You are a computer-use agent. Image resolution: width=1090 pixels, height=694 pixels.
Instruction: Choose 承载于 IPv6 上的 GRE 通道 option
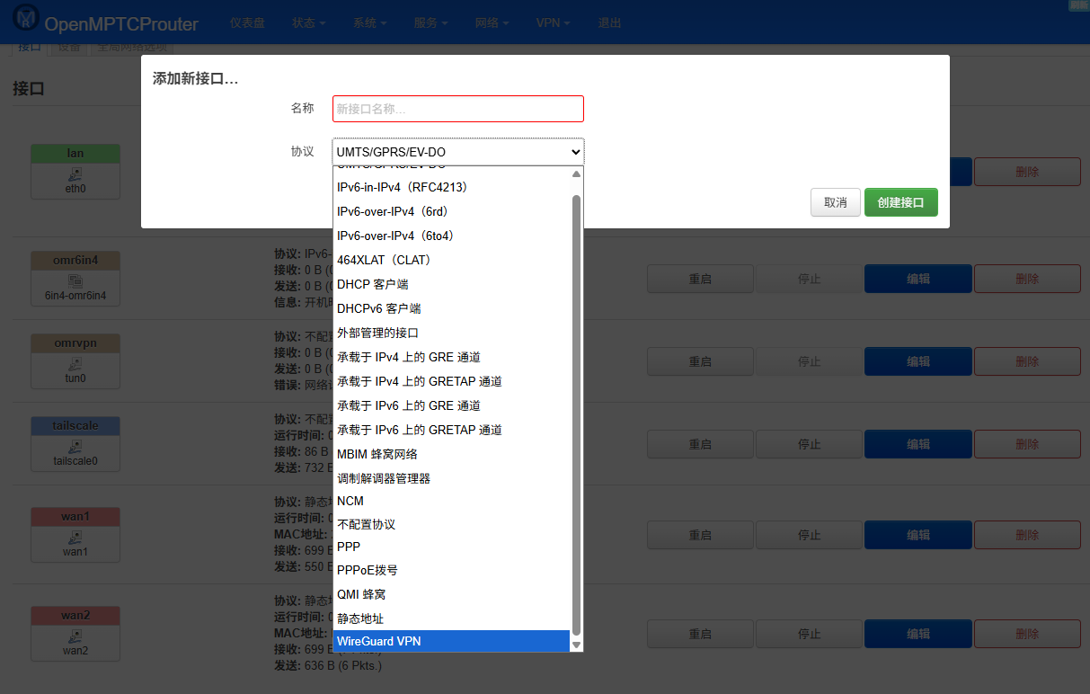click(451, 405)
